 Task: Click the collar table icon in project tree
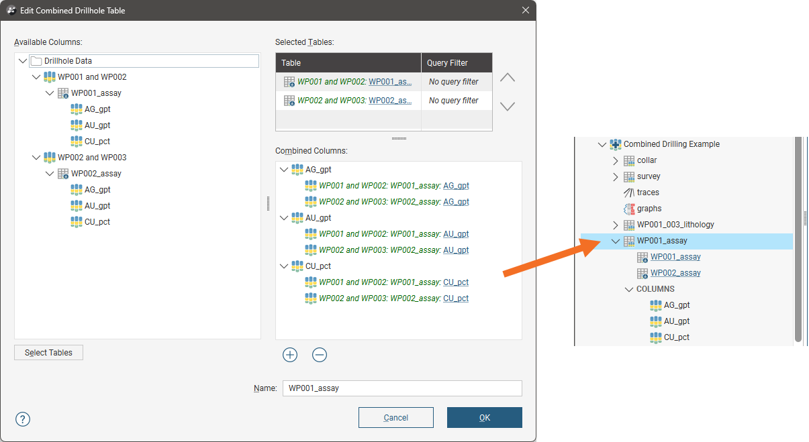point(629,160)
